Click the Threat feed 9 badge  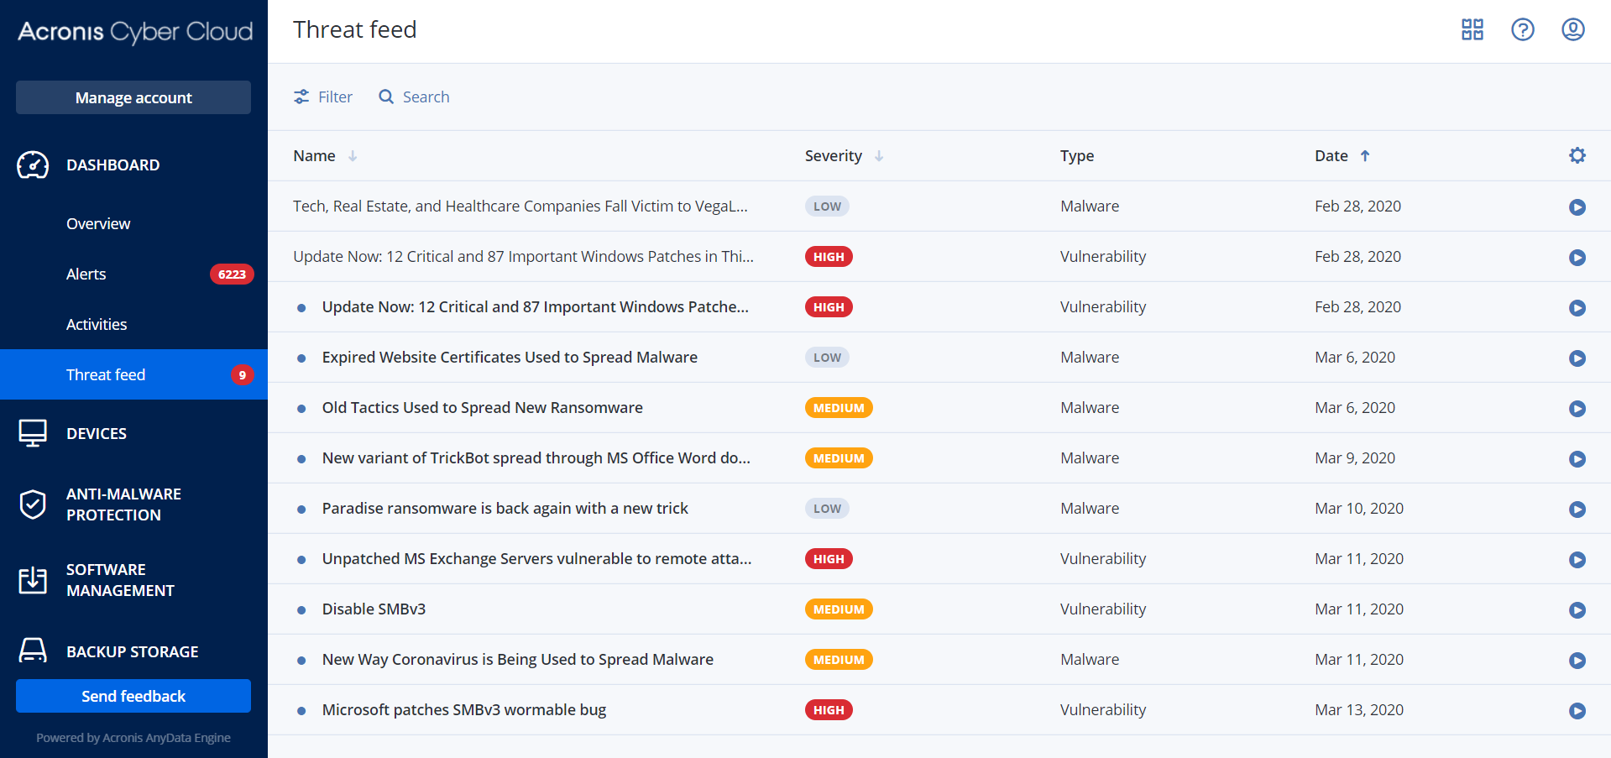pos(242,375)
